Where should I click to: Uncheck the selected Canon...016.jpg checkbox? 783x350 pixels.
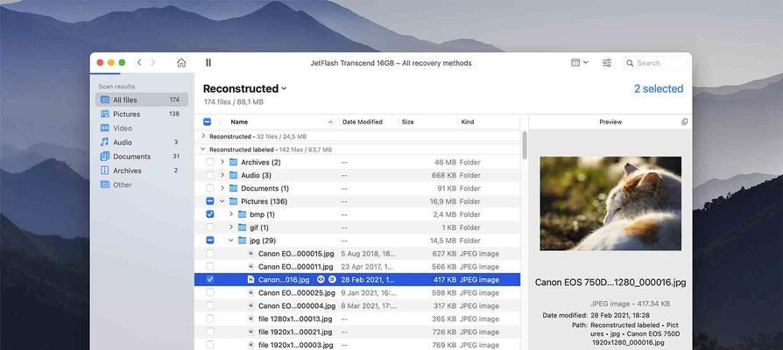coord(209,280)
